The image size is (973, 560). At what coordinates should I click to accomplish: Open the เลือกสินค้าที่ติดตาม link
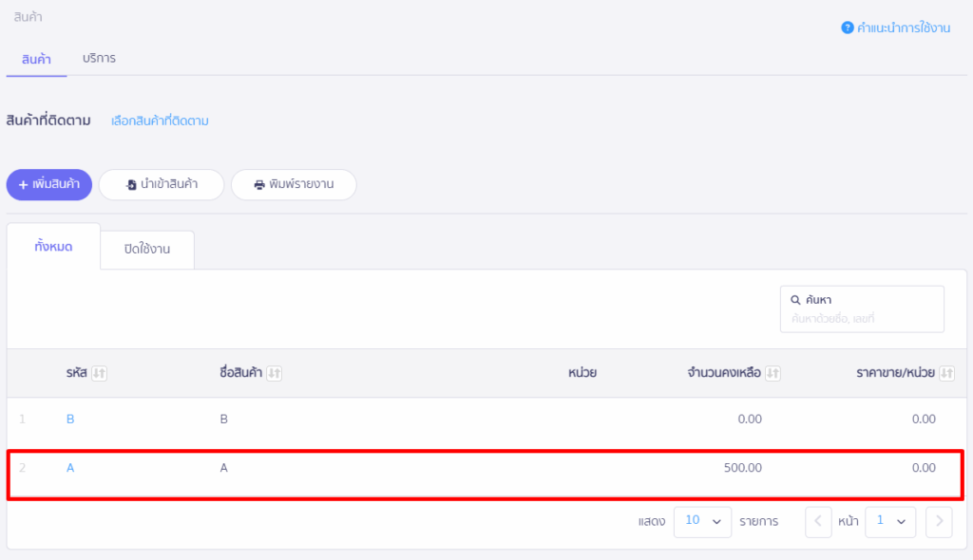tap(160, 121)
